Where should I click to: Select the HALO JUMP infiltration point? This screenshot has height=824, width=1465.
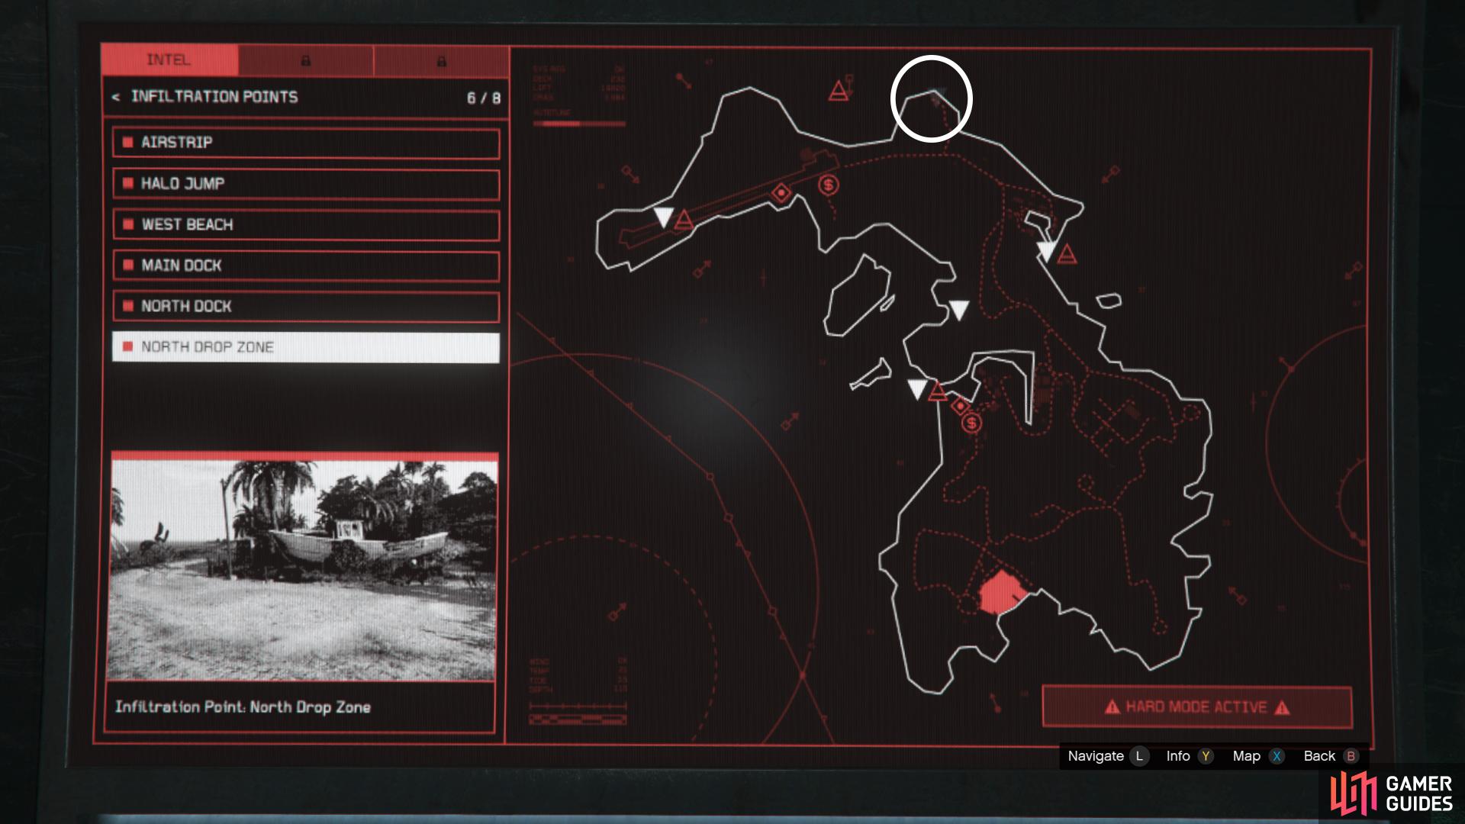pos(306,184)
